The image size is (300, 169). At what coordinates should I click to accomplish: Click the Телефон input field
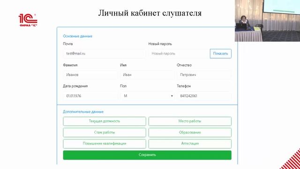click(x=204, y=96)
